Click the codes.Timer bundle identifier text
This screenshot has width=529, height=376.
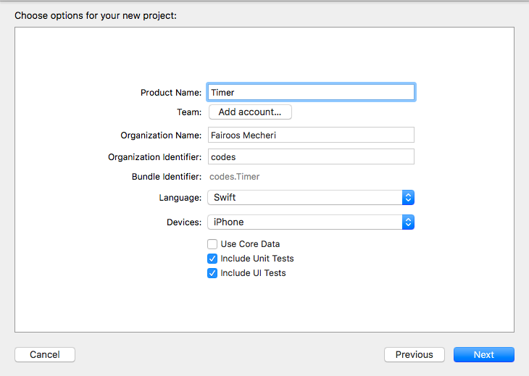(x=234, y=176)
